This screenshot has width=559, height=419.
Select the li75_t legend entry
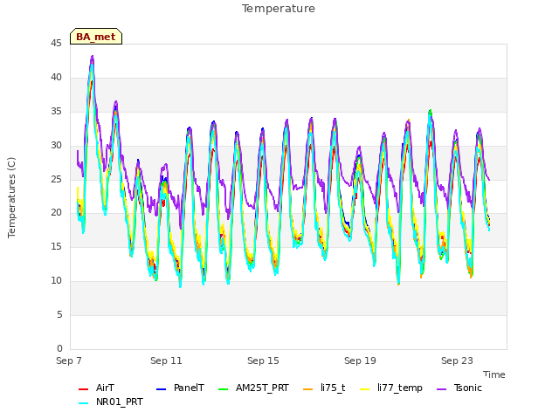point(324,388)
